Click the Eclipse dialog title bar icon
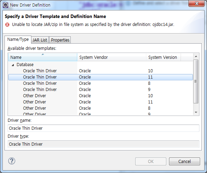The height and width of the screenshot is (173, 207). pyautogui.click(x=6, y=5)
